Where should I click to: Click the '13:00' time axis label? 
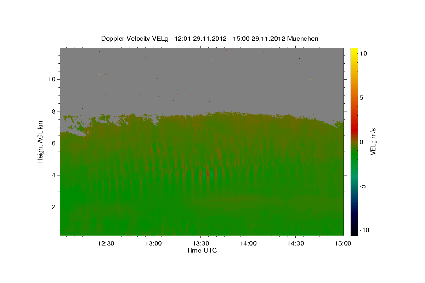tap(153, 243)
